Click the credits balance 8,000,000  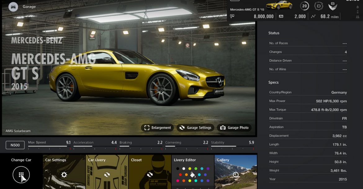click(263, 16)
